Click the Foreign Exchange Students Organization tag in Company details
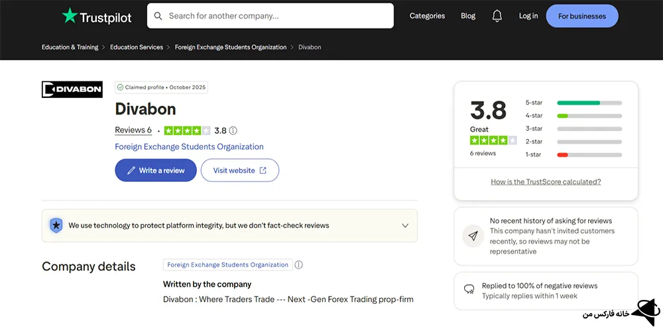 [228, 265]
